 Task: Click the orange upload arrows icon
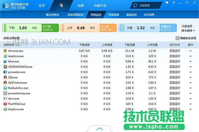pyautogui.click(x=63, y=28)
